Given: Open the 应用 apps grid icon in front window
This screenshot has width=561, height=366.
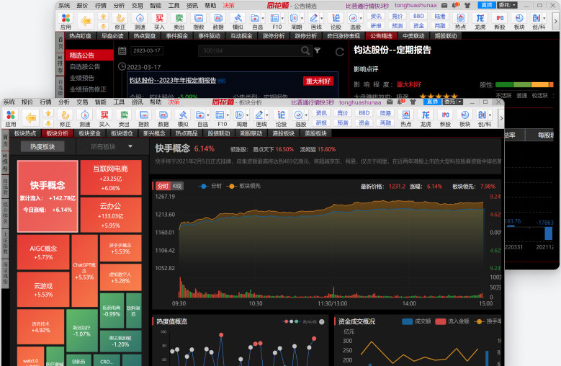Looking at the screenshot, I should pyautogui.click(x=10, y=117).
